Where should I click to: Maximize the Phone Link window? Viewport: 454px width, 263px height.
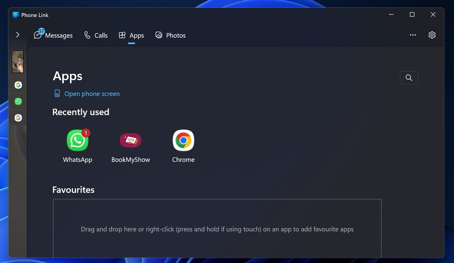(x=412, y=15)
